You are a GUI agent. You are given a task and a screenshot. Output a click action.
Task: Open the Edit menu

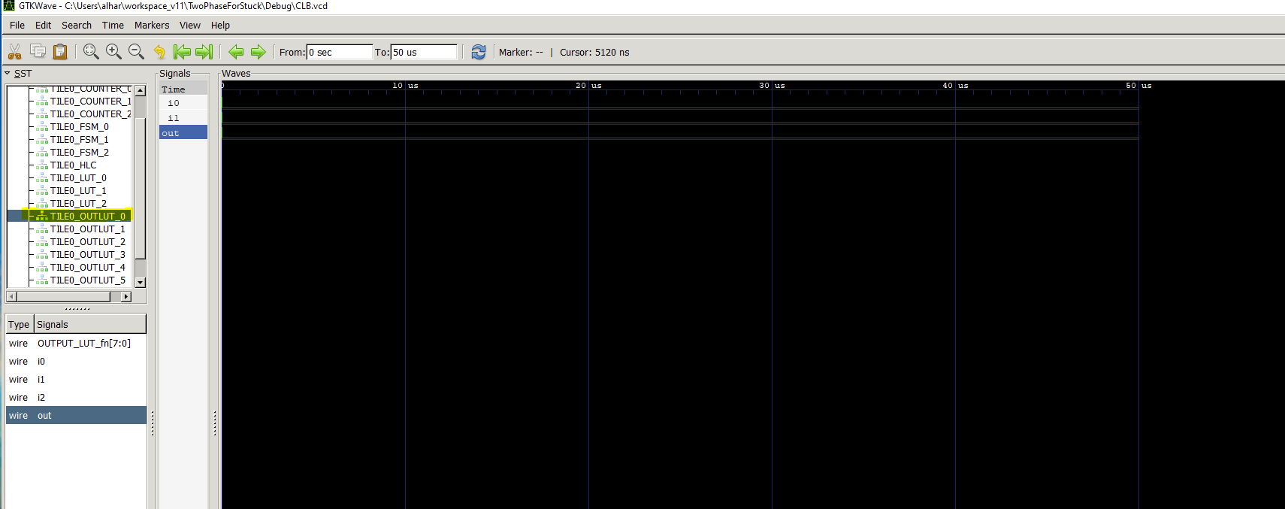(x=44, y=26)
